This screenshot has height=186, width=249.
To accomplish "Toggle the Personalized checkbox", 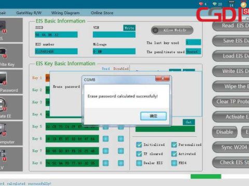I will 174,145.
